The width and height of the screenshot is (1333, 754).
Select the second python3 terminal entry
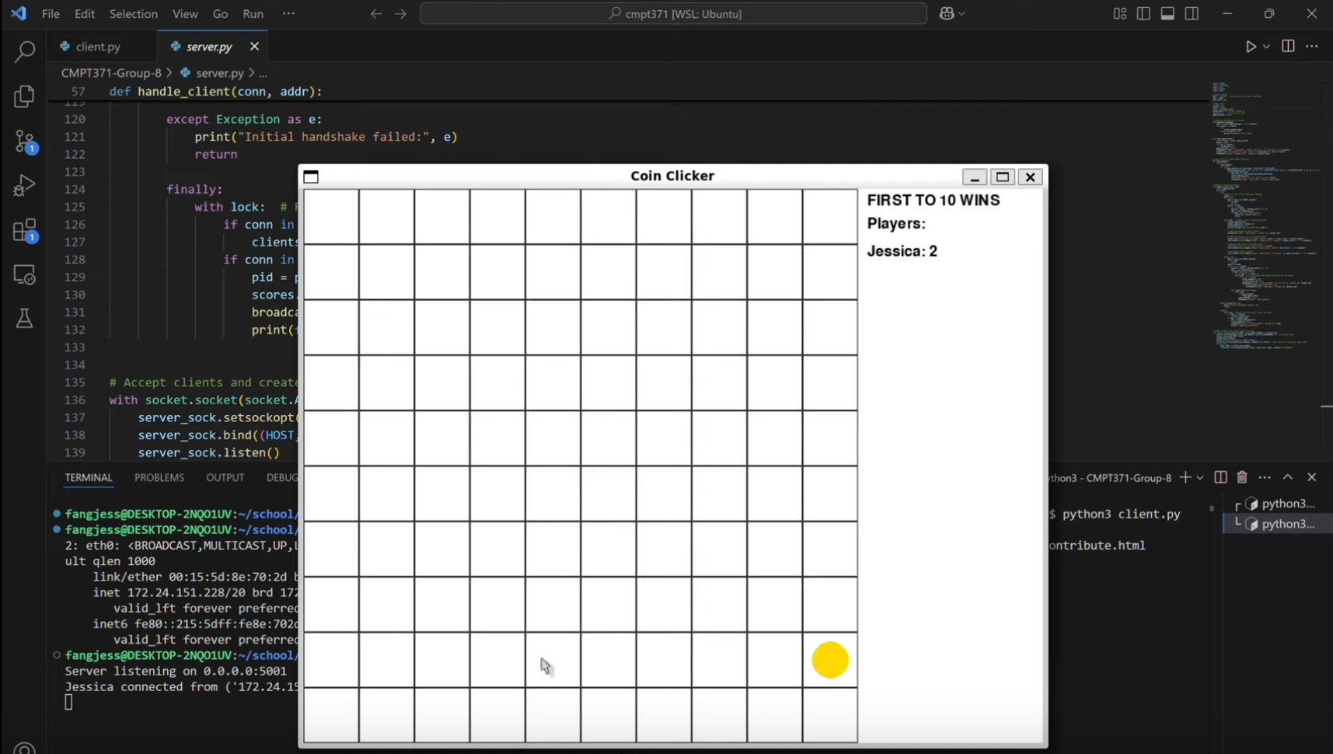[1279, 524]
